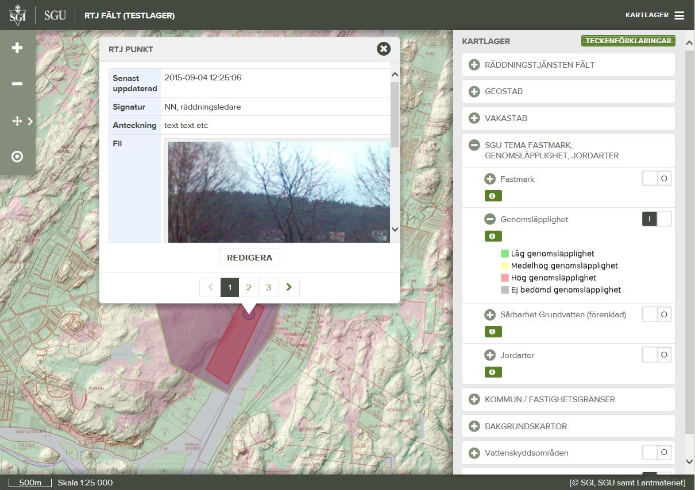
Task: Show info for Genomsläpplighet layer
Action: 493,236
